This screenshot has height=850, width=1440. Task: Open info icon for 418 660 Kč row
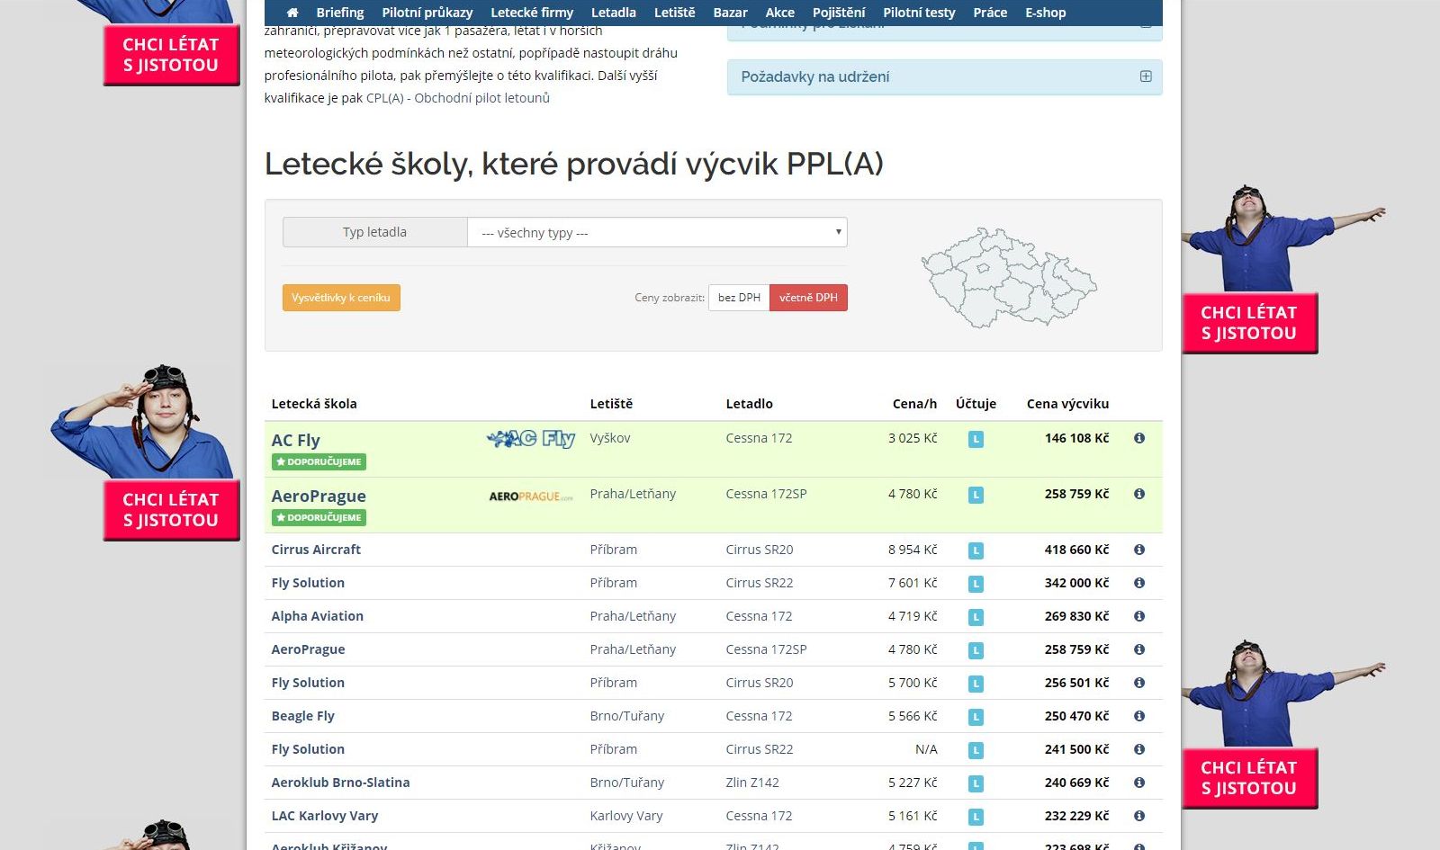[1139, 550]
